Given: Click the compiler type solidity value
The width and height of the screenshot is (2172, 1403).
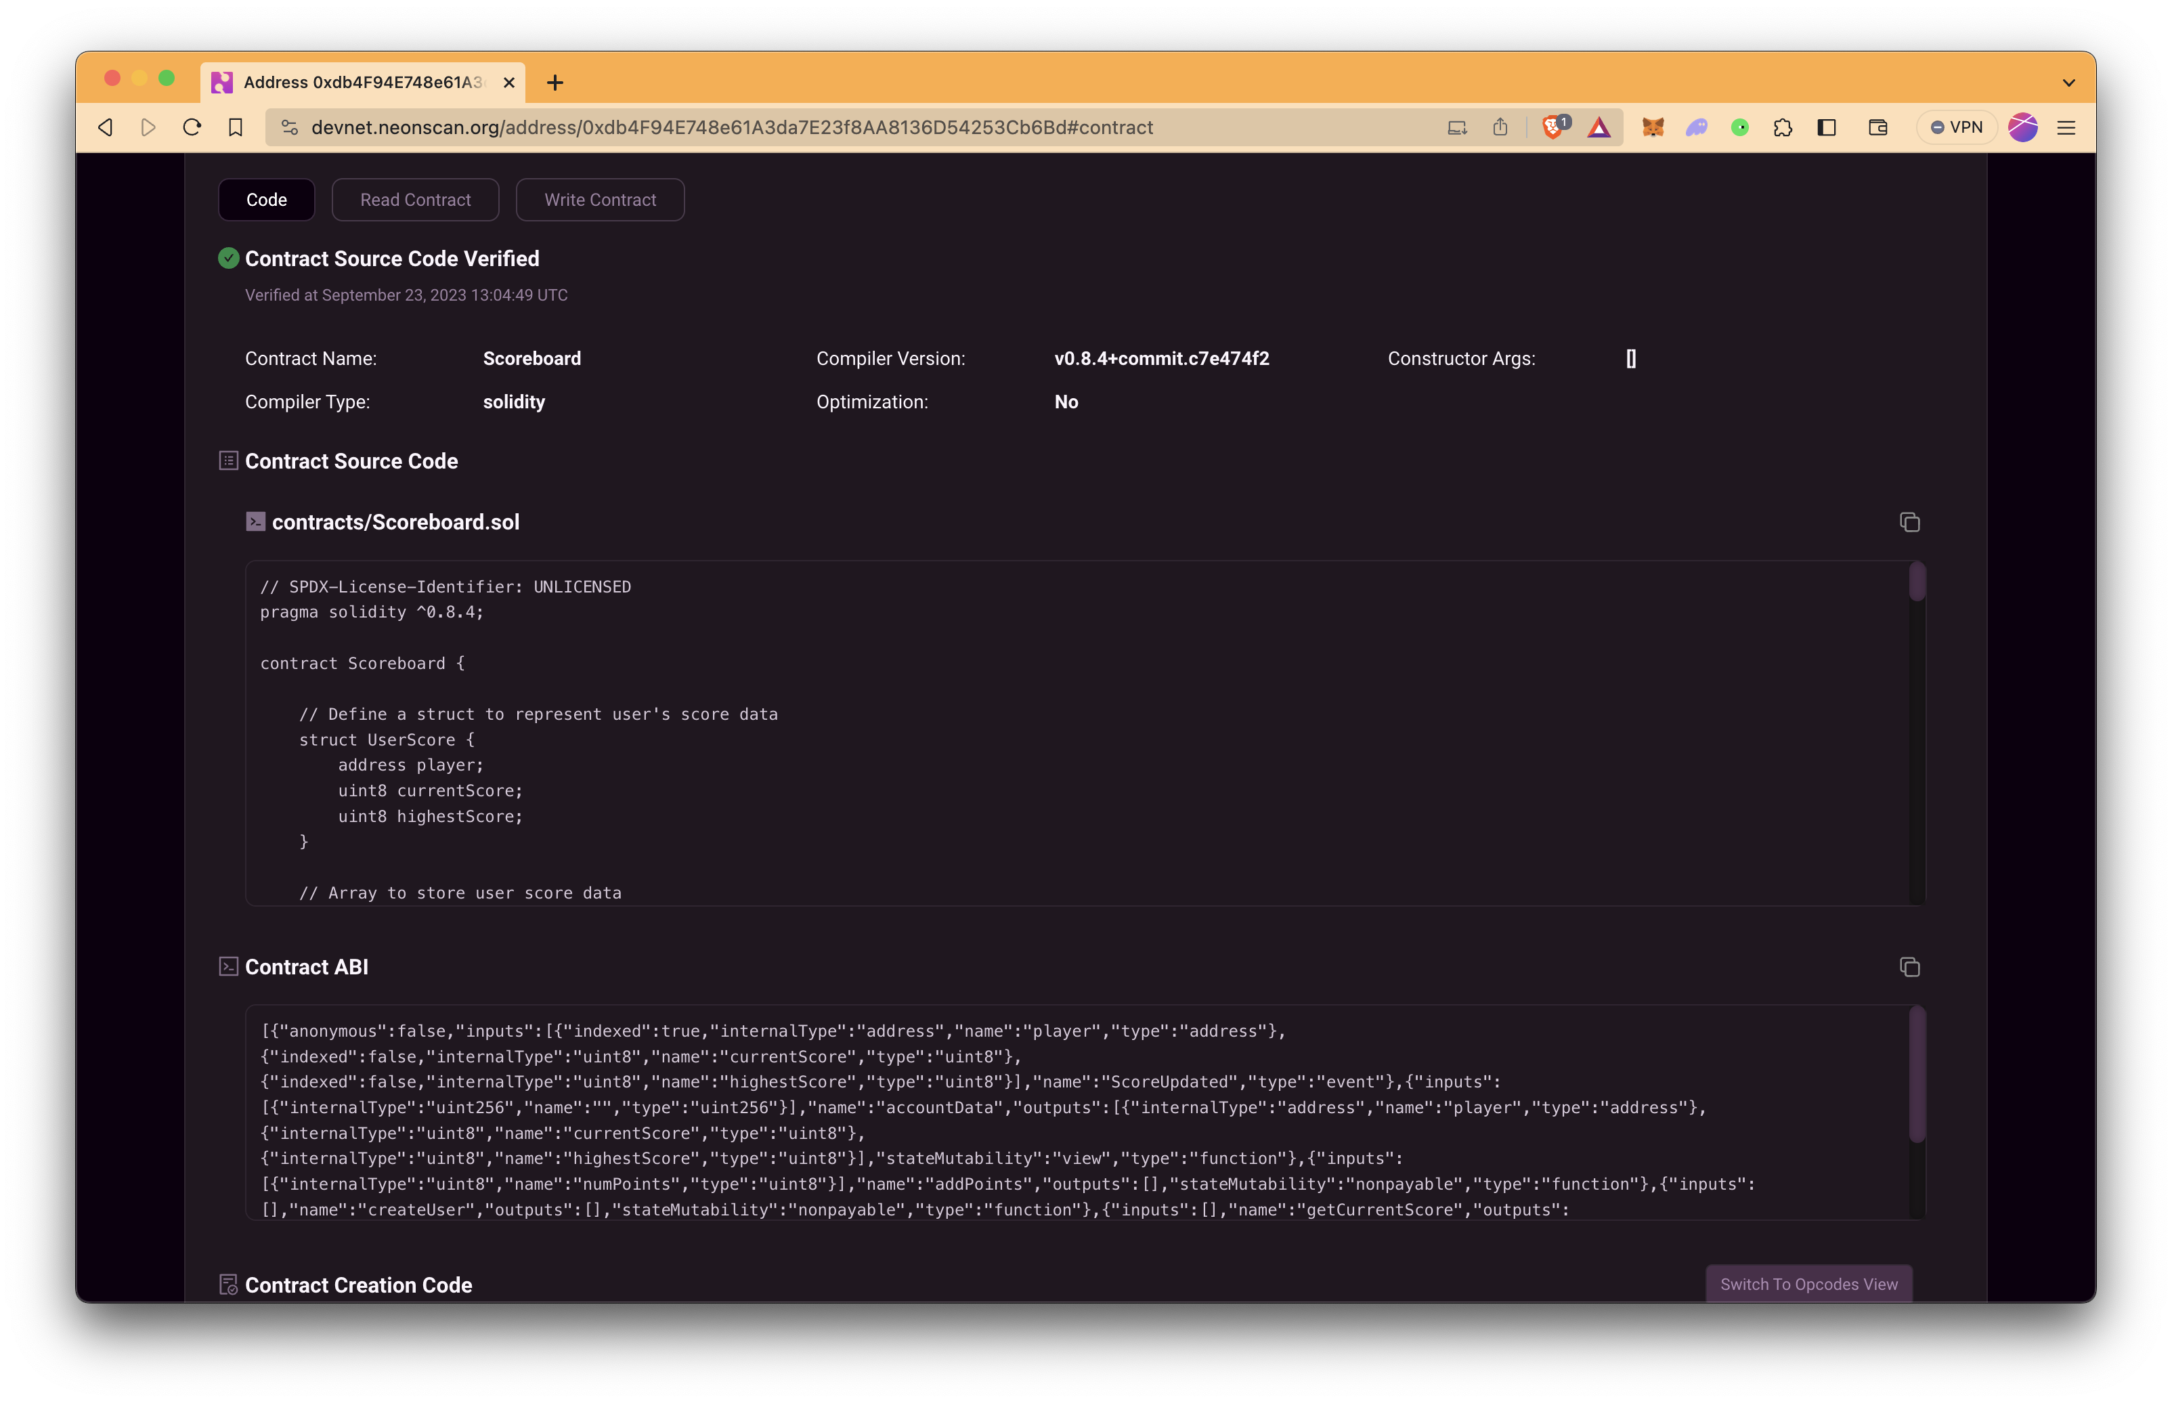Looking at the screenshot, I should [514, 402].
